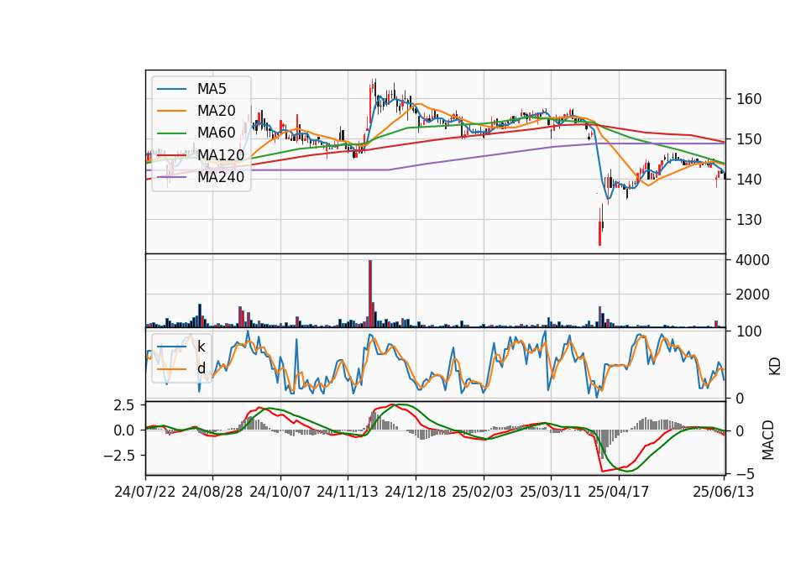Click the 160 price axis label
The height and width of the screenshot is (579, 806).
(749, 99)
